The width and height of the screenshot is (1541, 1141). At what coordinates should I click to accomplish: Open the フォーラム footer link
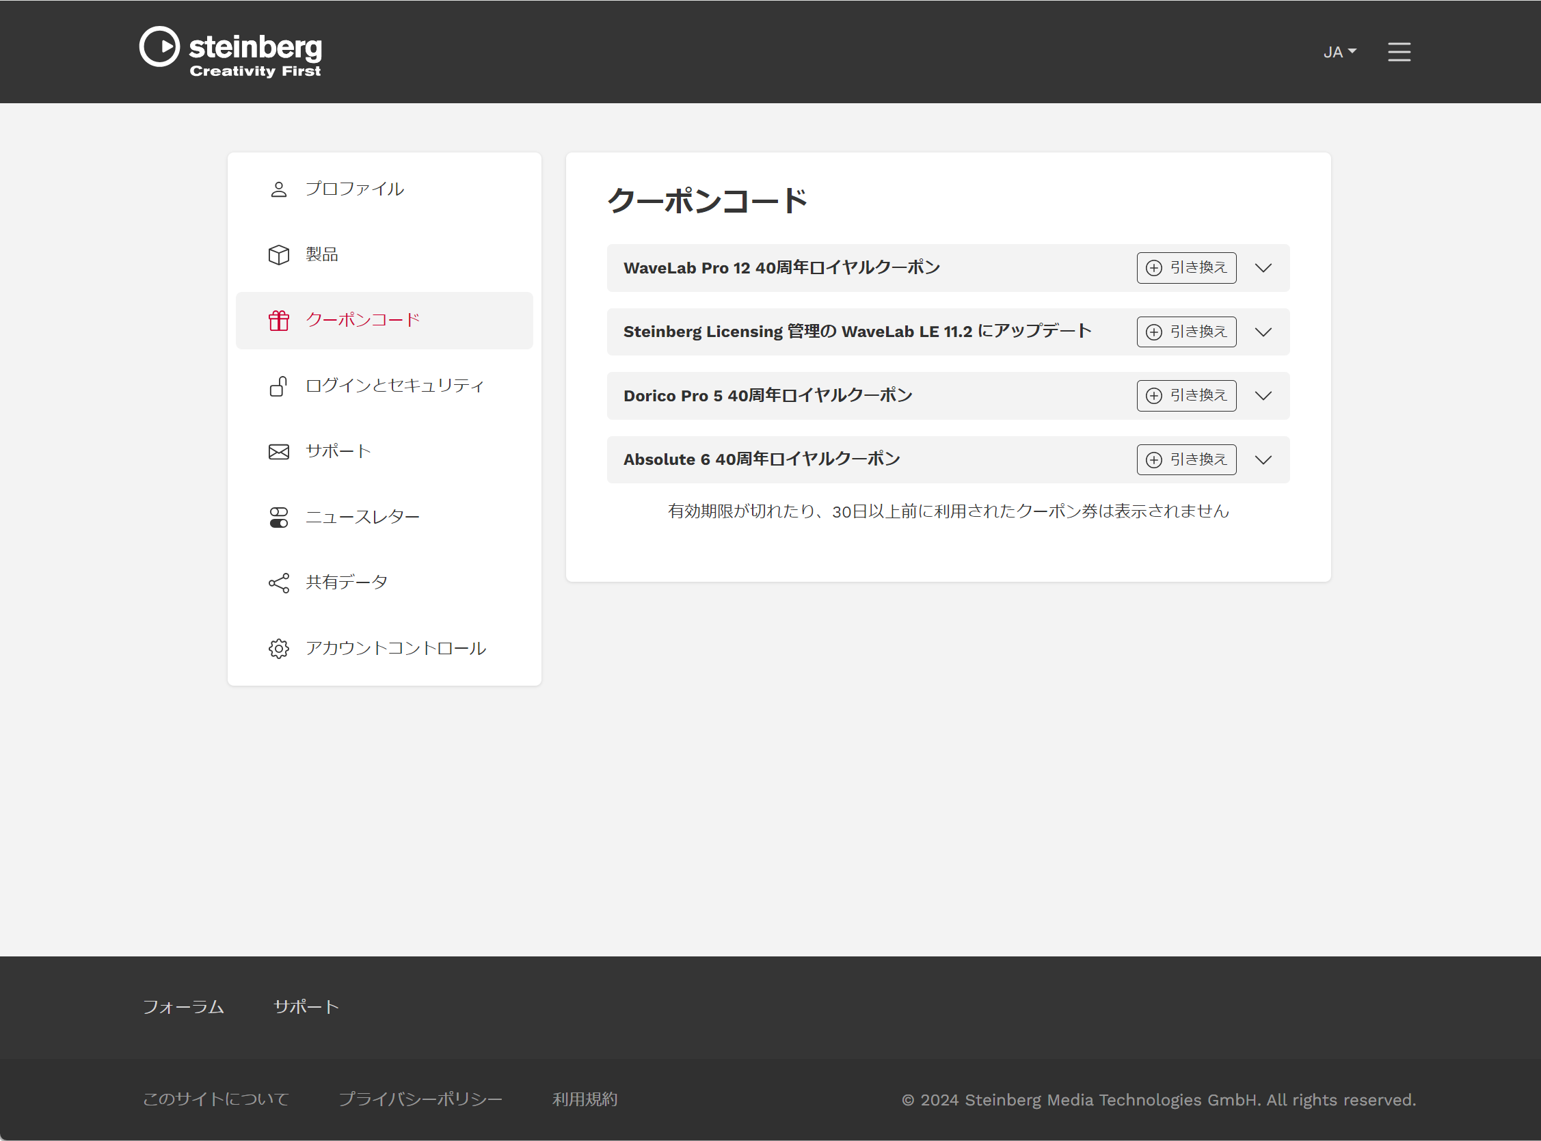(183, 1007)
